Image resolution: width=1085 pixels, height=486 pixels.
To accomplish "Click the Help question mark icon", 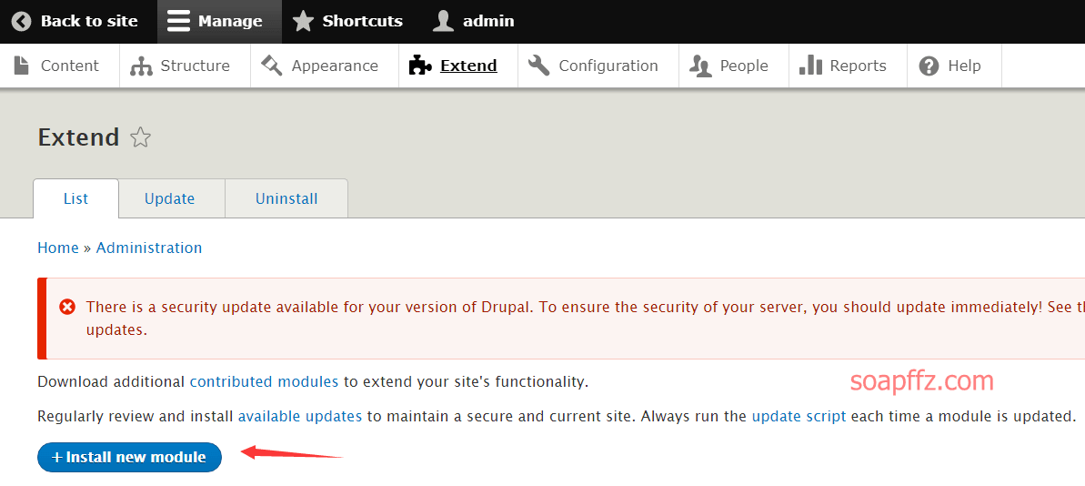I will [929, 66].
